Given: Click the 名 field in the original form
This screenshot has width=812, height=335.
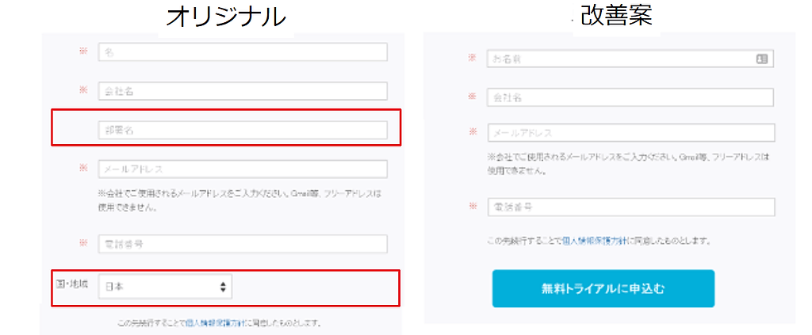Looking at the screenshot, I should click(243, 51).
